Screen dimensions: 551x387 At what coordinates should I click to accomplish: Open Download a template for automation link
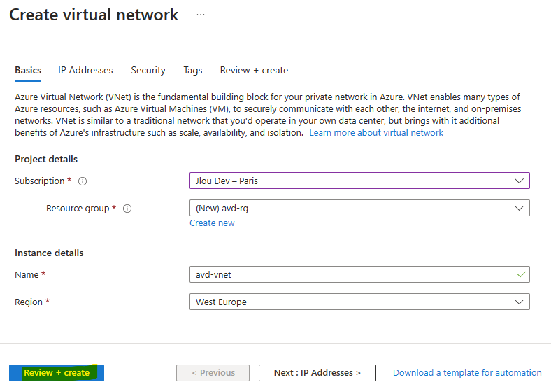pyautogui.click(x=467, y=373)
